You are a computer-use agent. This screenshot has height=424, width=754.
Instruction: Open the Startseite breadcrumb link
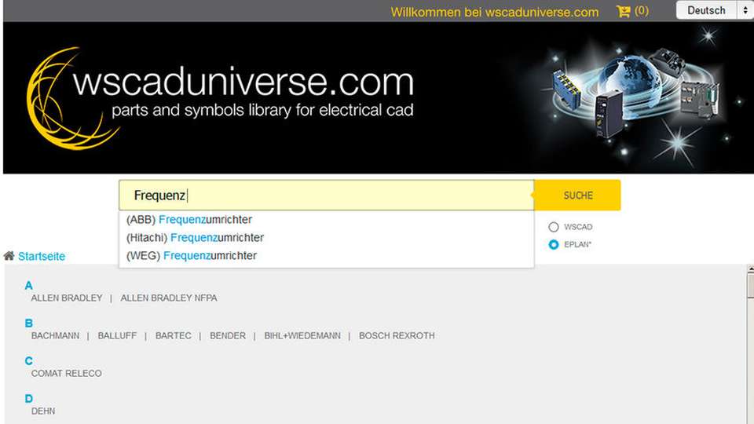(x=42, y=256)
